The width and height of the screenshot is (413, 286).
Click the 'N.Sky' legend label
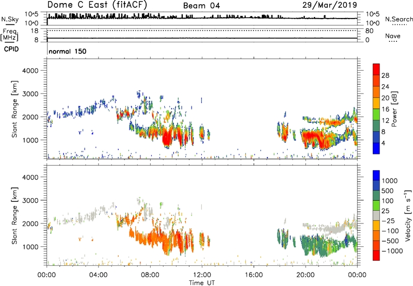[10, 19]
